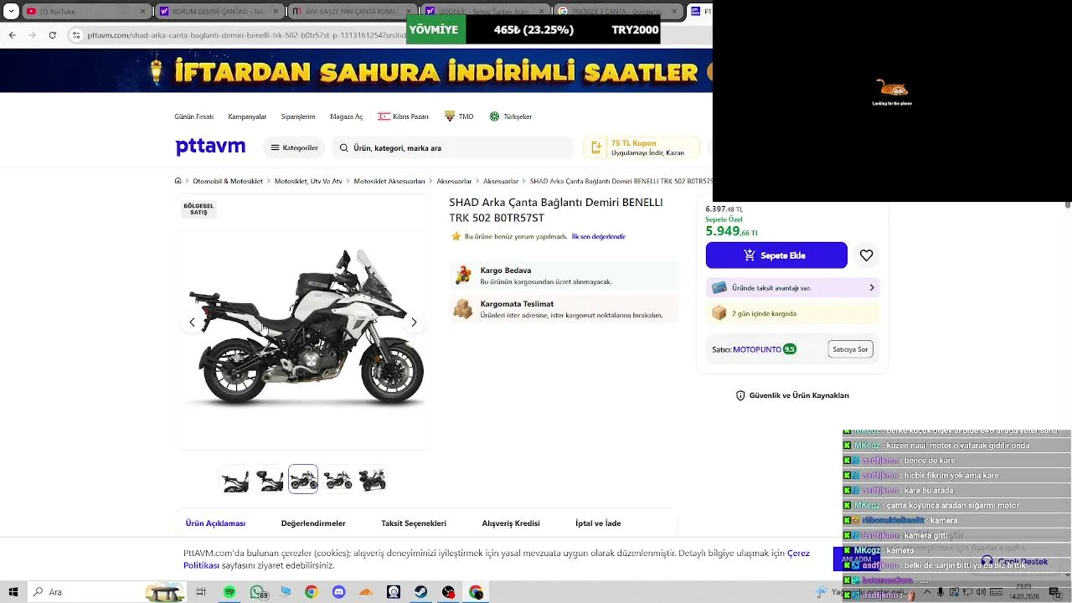Open Türkşeker link

coord(511,116)
